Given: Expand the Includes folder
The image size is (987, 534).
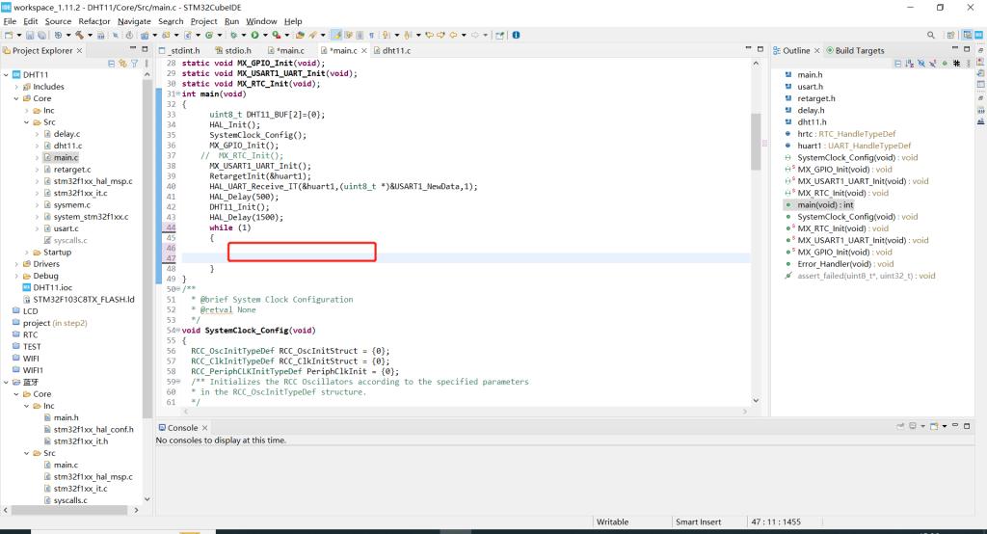Looking at the screenshot, I should click(16, 87).
